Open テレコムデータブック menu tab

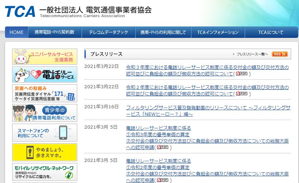(x=108, y=32)
